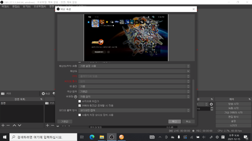Viewport: 252px width, 141px height.
Task: Open the Windows Start menu
Action: [5, 137]
